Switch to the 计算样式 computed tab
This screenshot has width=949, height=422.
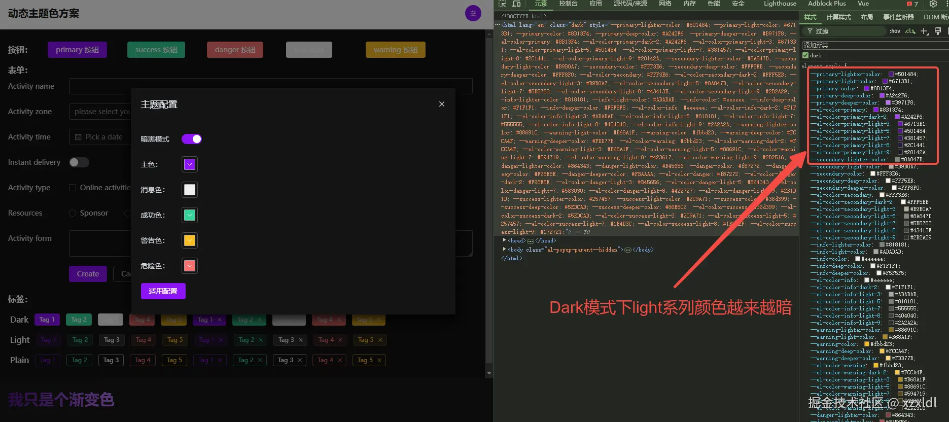(838, 17)
